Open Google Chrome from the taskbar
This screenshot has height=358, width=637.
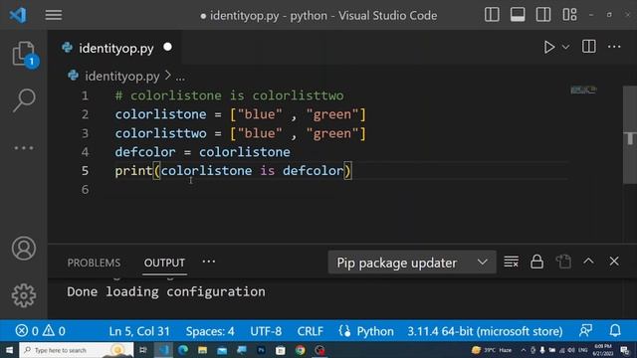click(301, 350)
